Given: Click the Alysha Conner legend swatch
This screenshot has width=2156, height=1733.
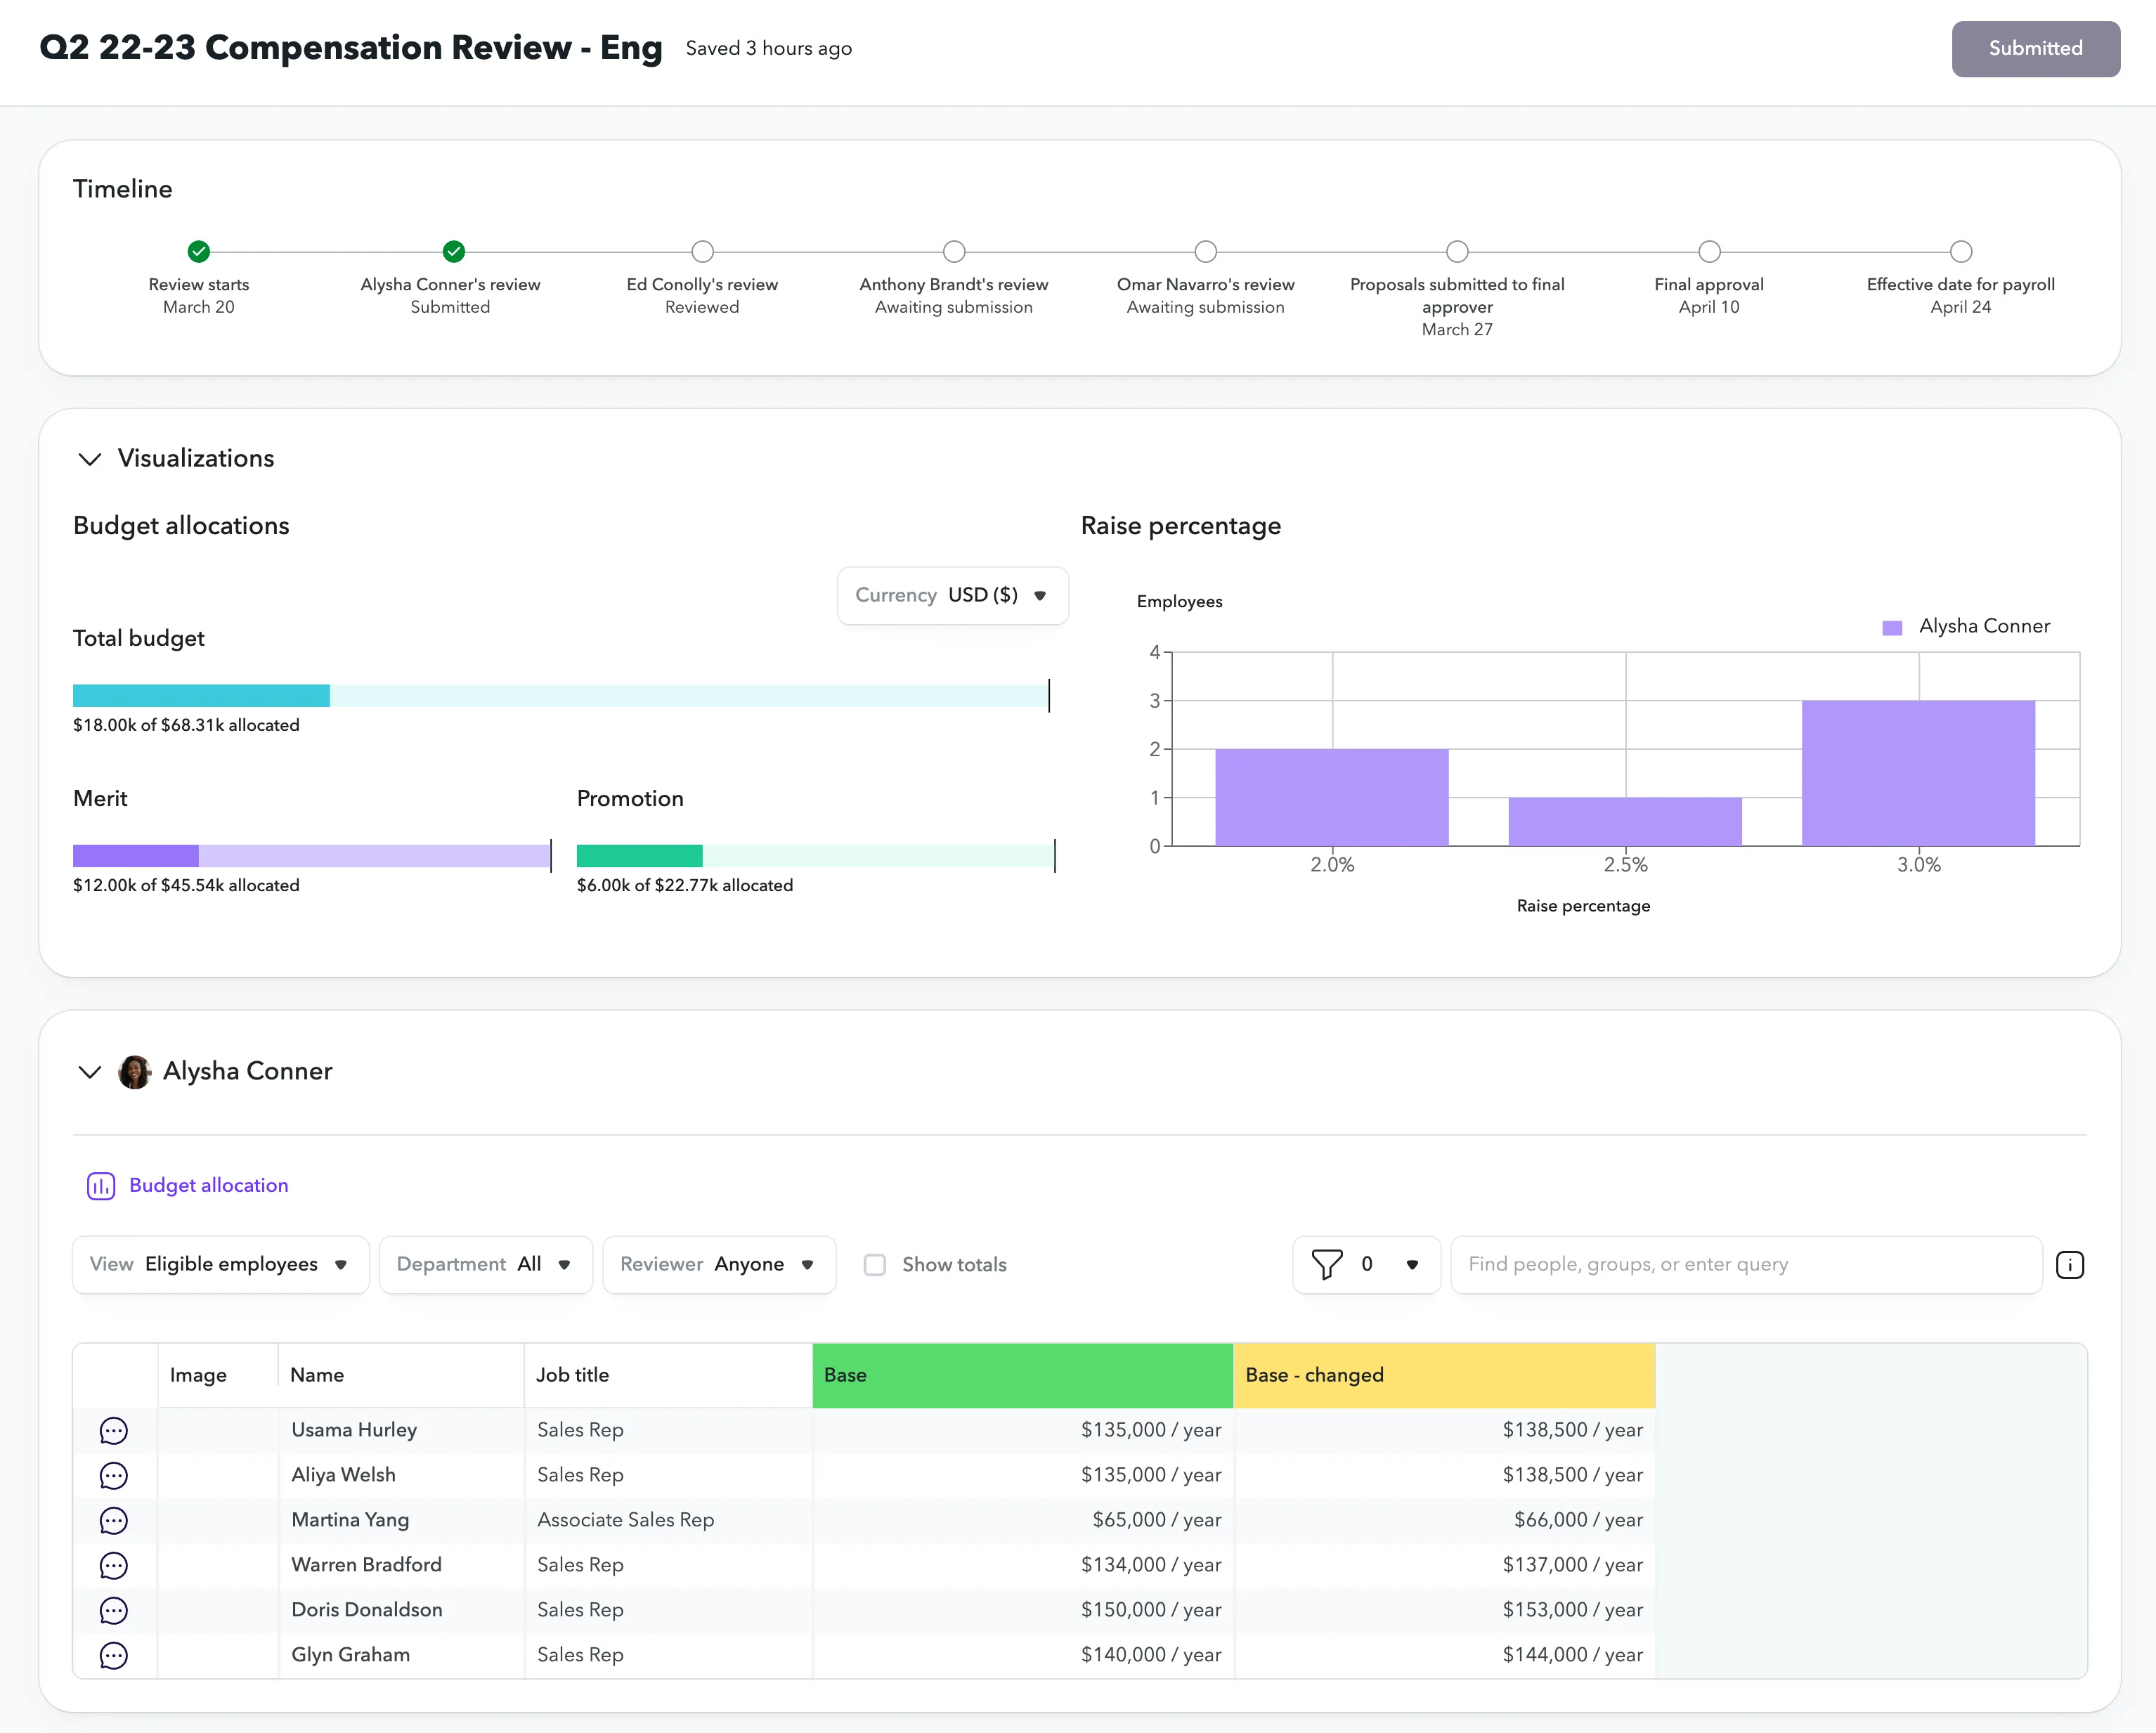Looking at the screenshot, I should pyautogui.click(x=1892, y=628).
